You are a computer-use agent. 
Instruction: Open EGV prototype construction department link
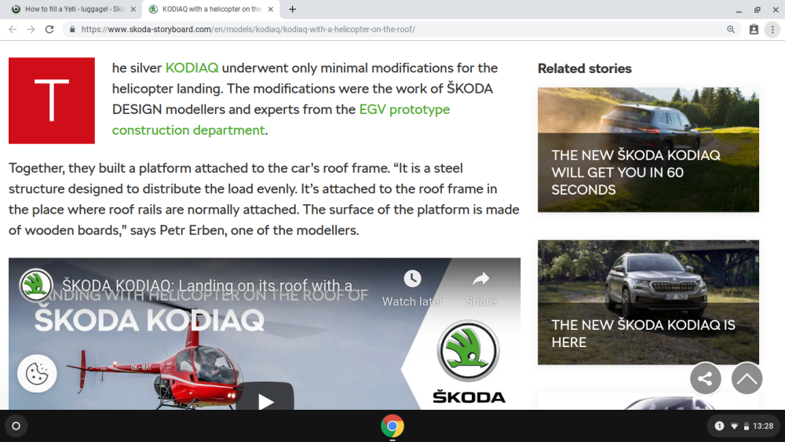click(x=281, y=119)
